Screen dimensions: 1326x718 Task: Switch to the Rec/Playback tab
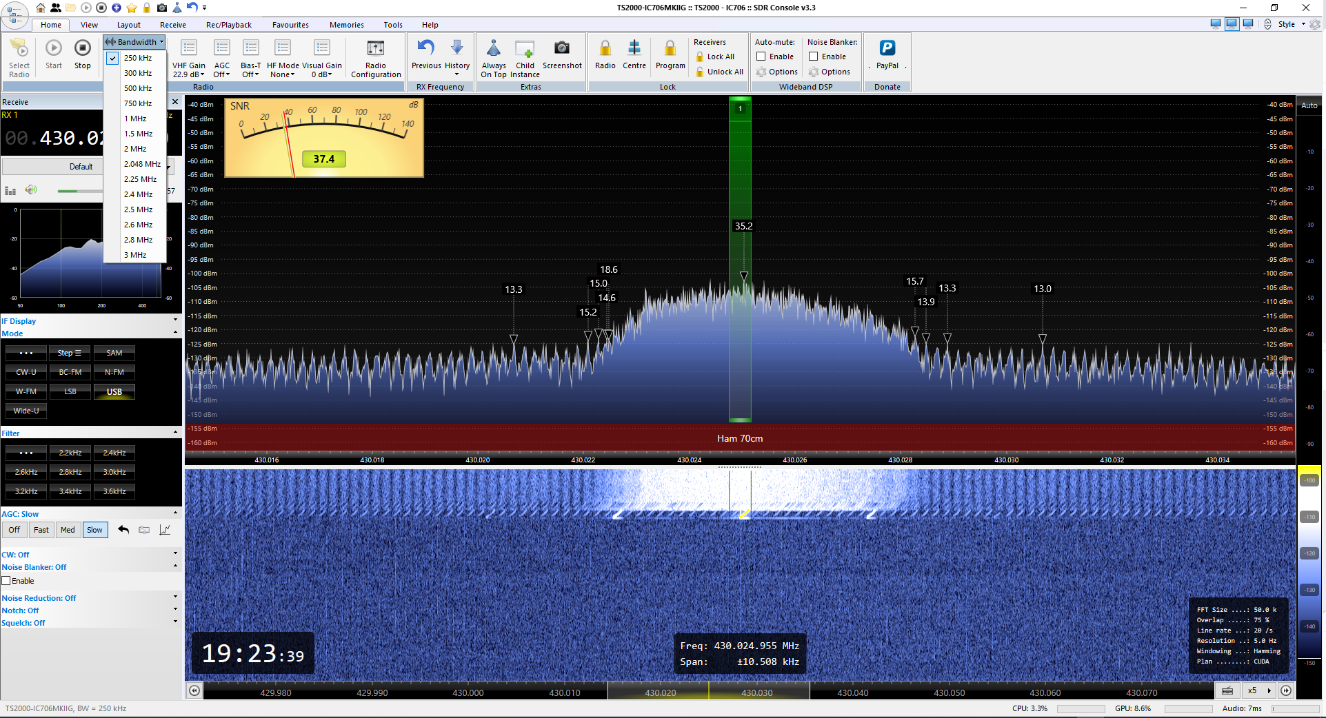pos(229,25)
